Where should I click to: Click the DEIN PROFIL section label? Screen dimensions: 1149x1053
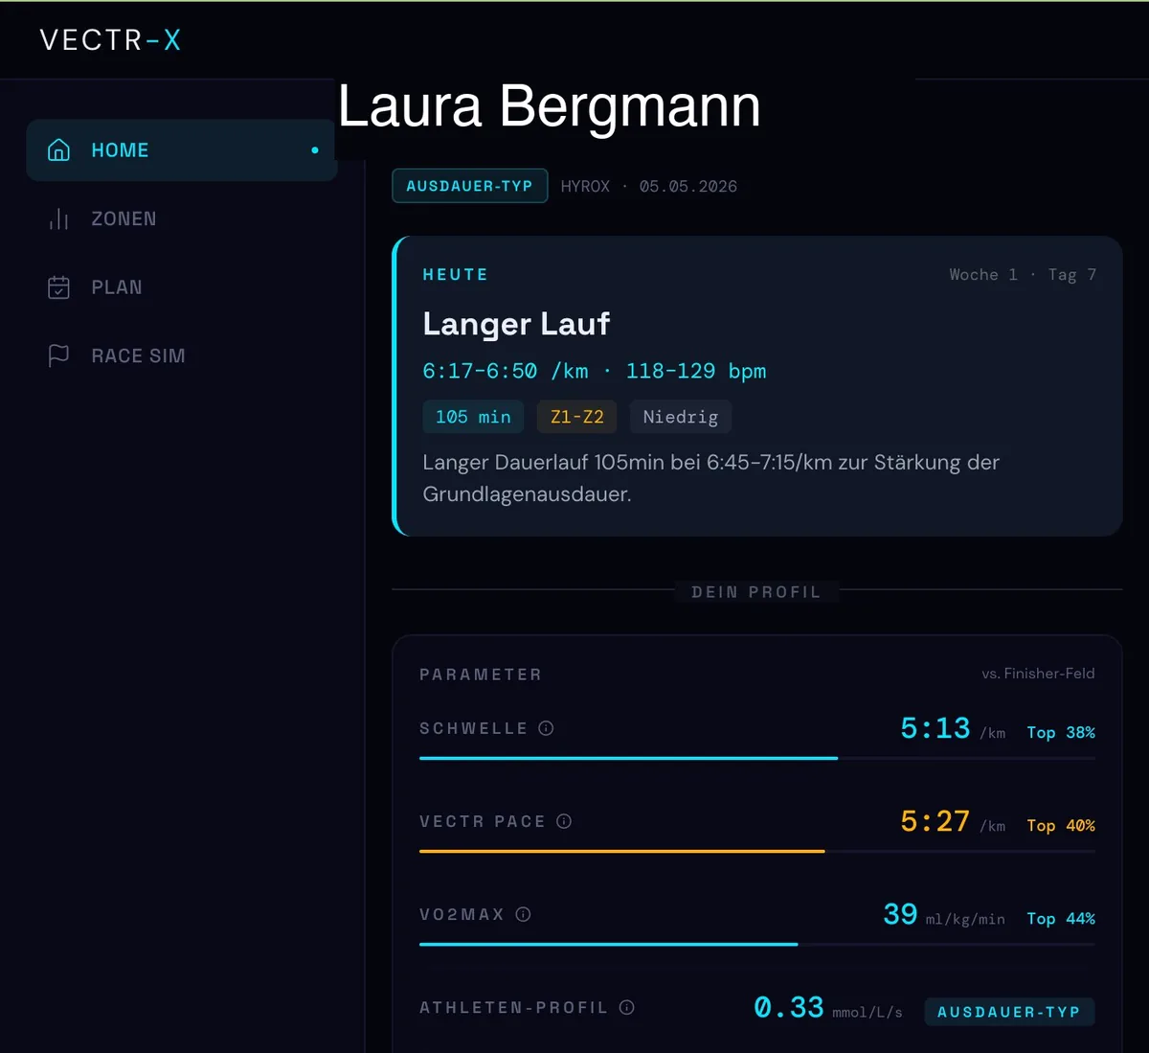pyautogui.click(x=756, y=592)
